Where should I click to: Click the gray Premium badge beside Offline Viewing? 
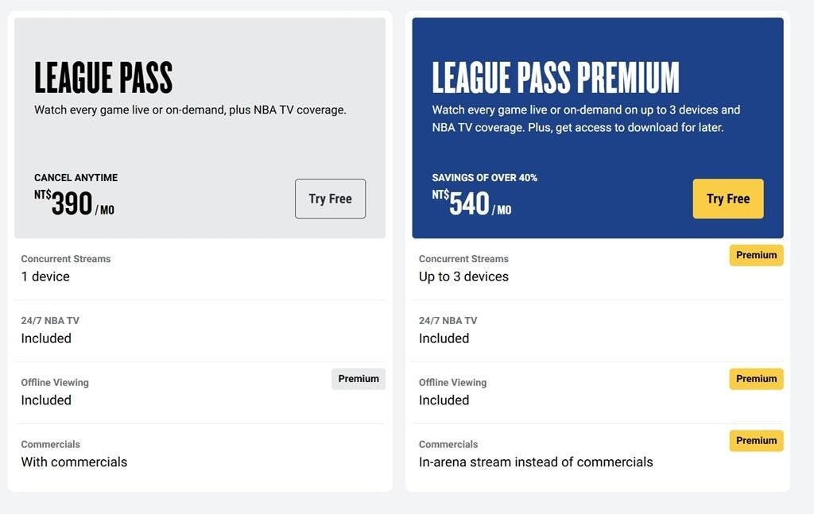(359, 379)
